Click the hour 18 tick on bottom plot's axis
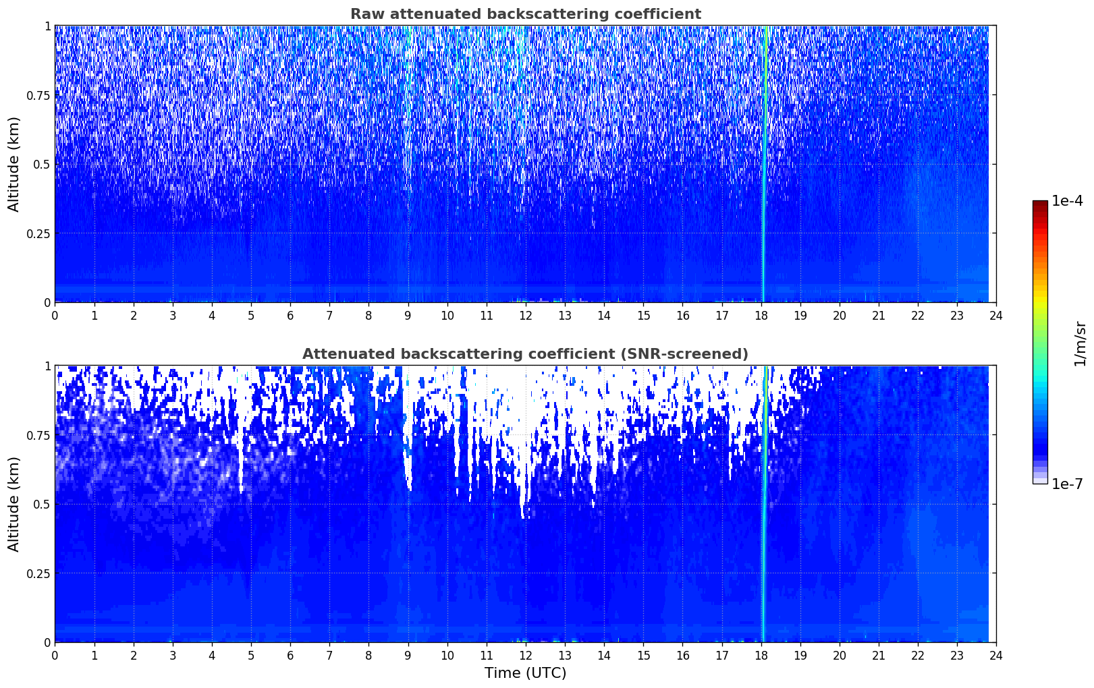This screenshot has height=688, width=1094. [x=761, y=655]
